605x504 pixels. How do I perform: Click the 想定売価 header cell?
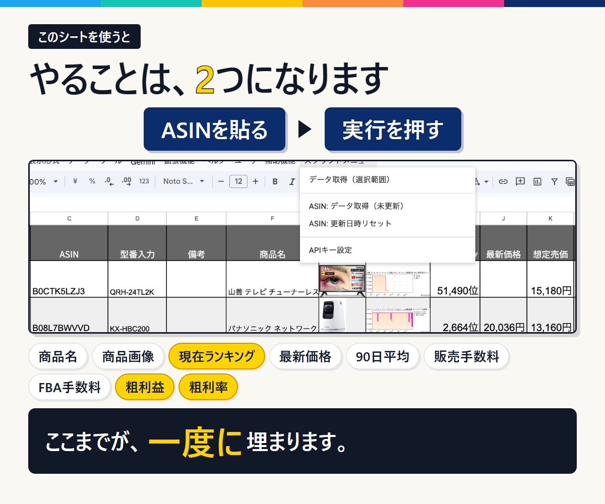tap(550, 243)
